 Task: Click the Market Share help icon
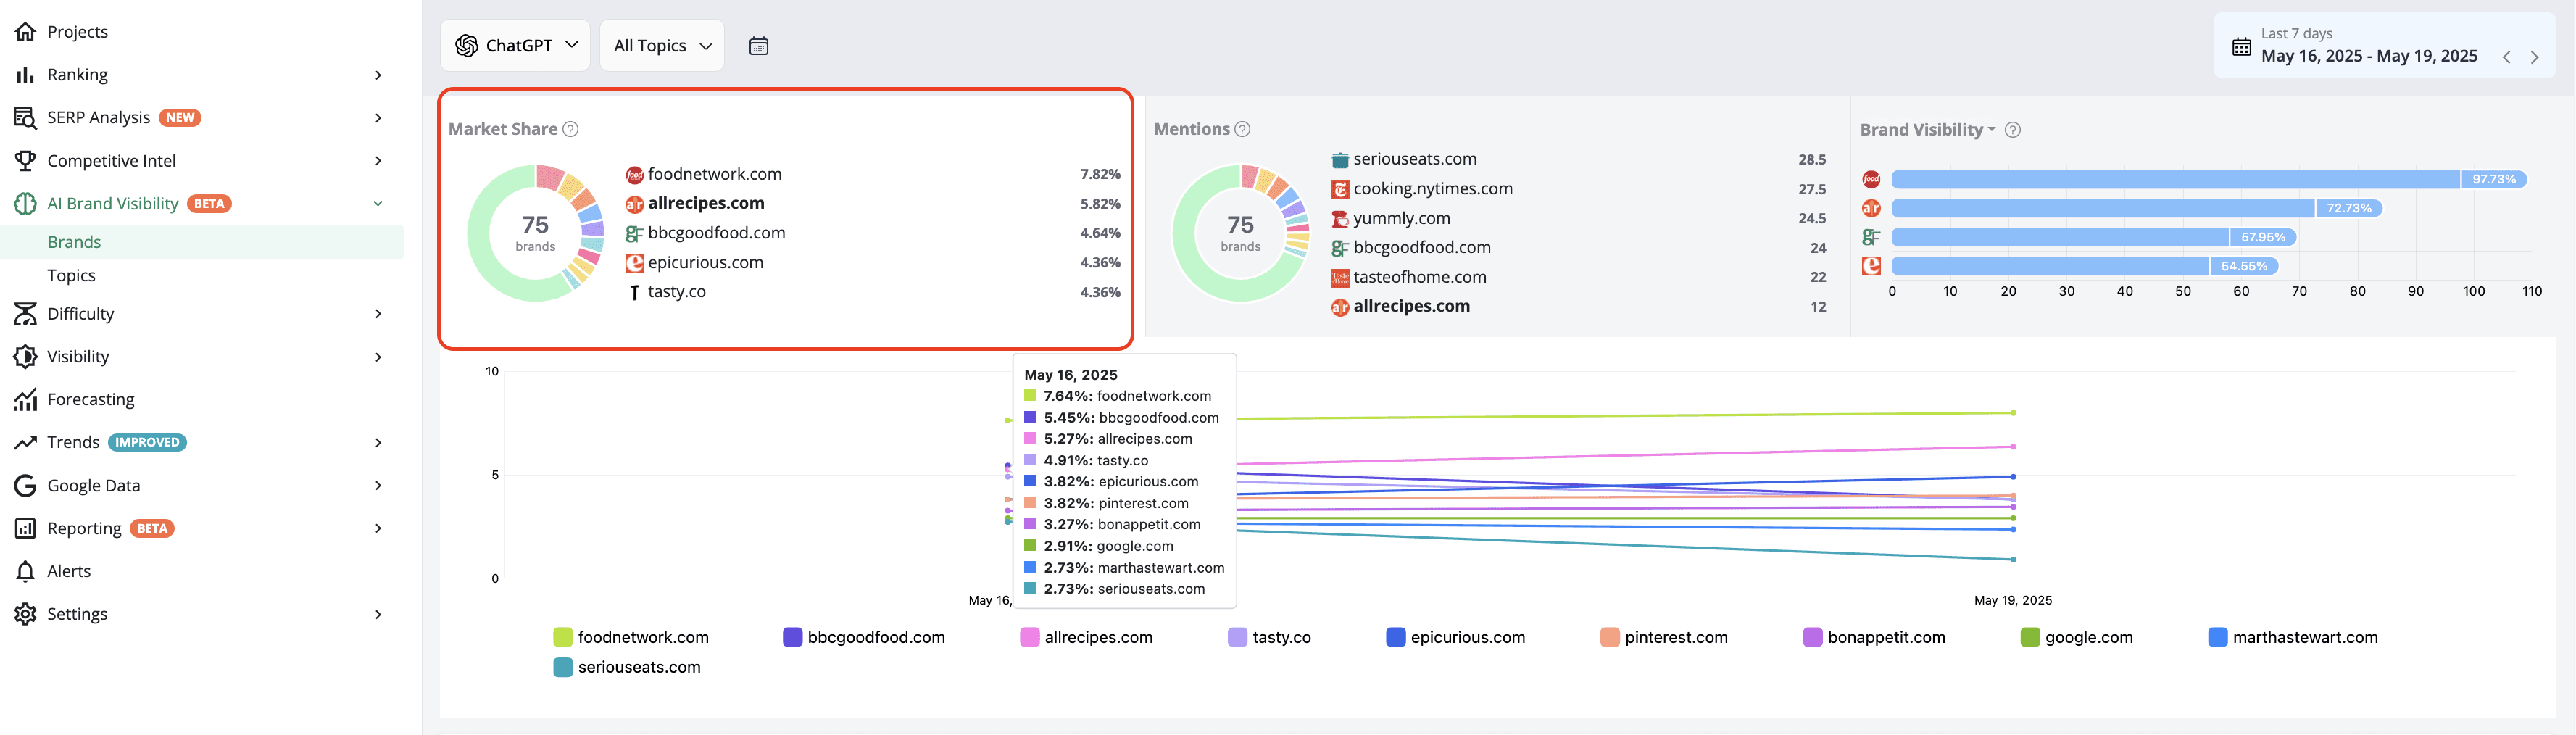tap(570, 129)
